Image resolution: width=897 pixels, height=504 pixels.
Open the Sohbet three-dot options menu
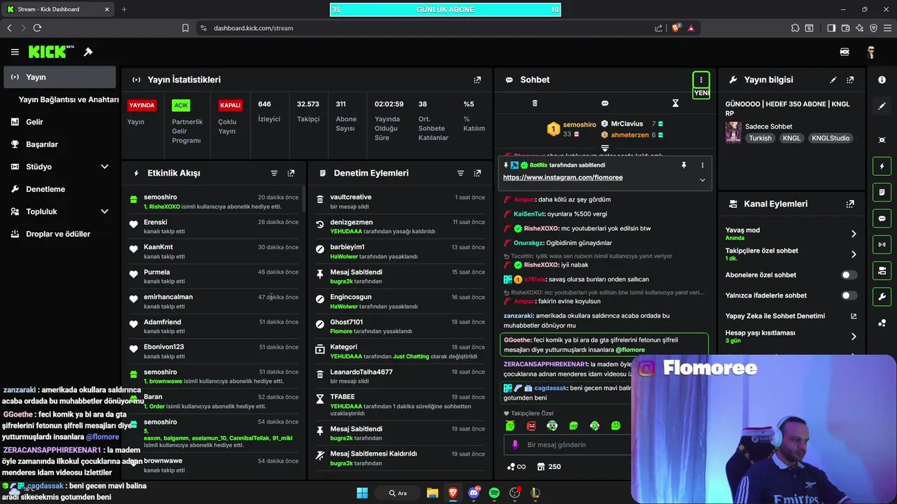point(701,80)
